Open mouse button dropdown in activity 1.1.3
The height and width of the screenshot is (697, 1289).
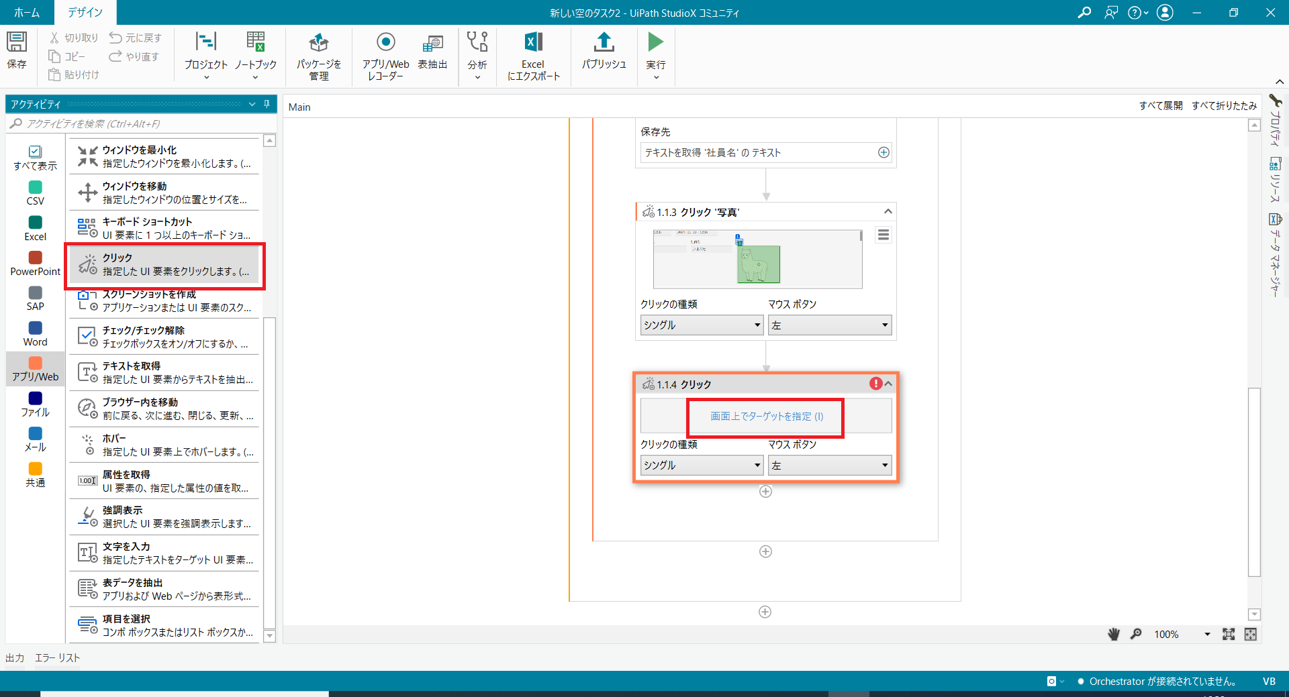829,325
